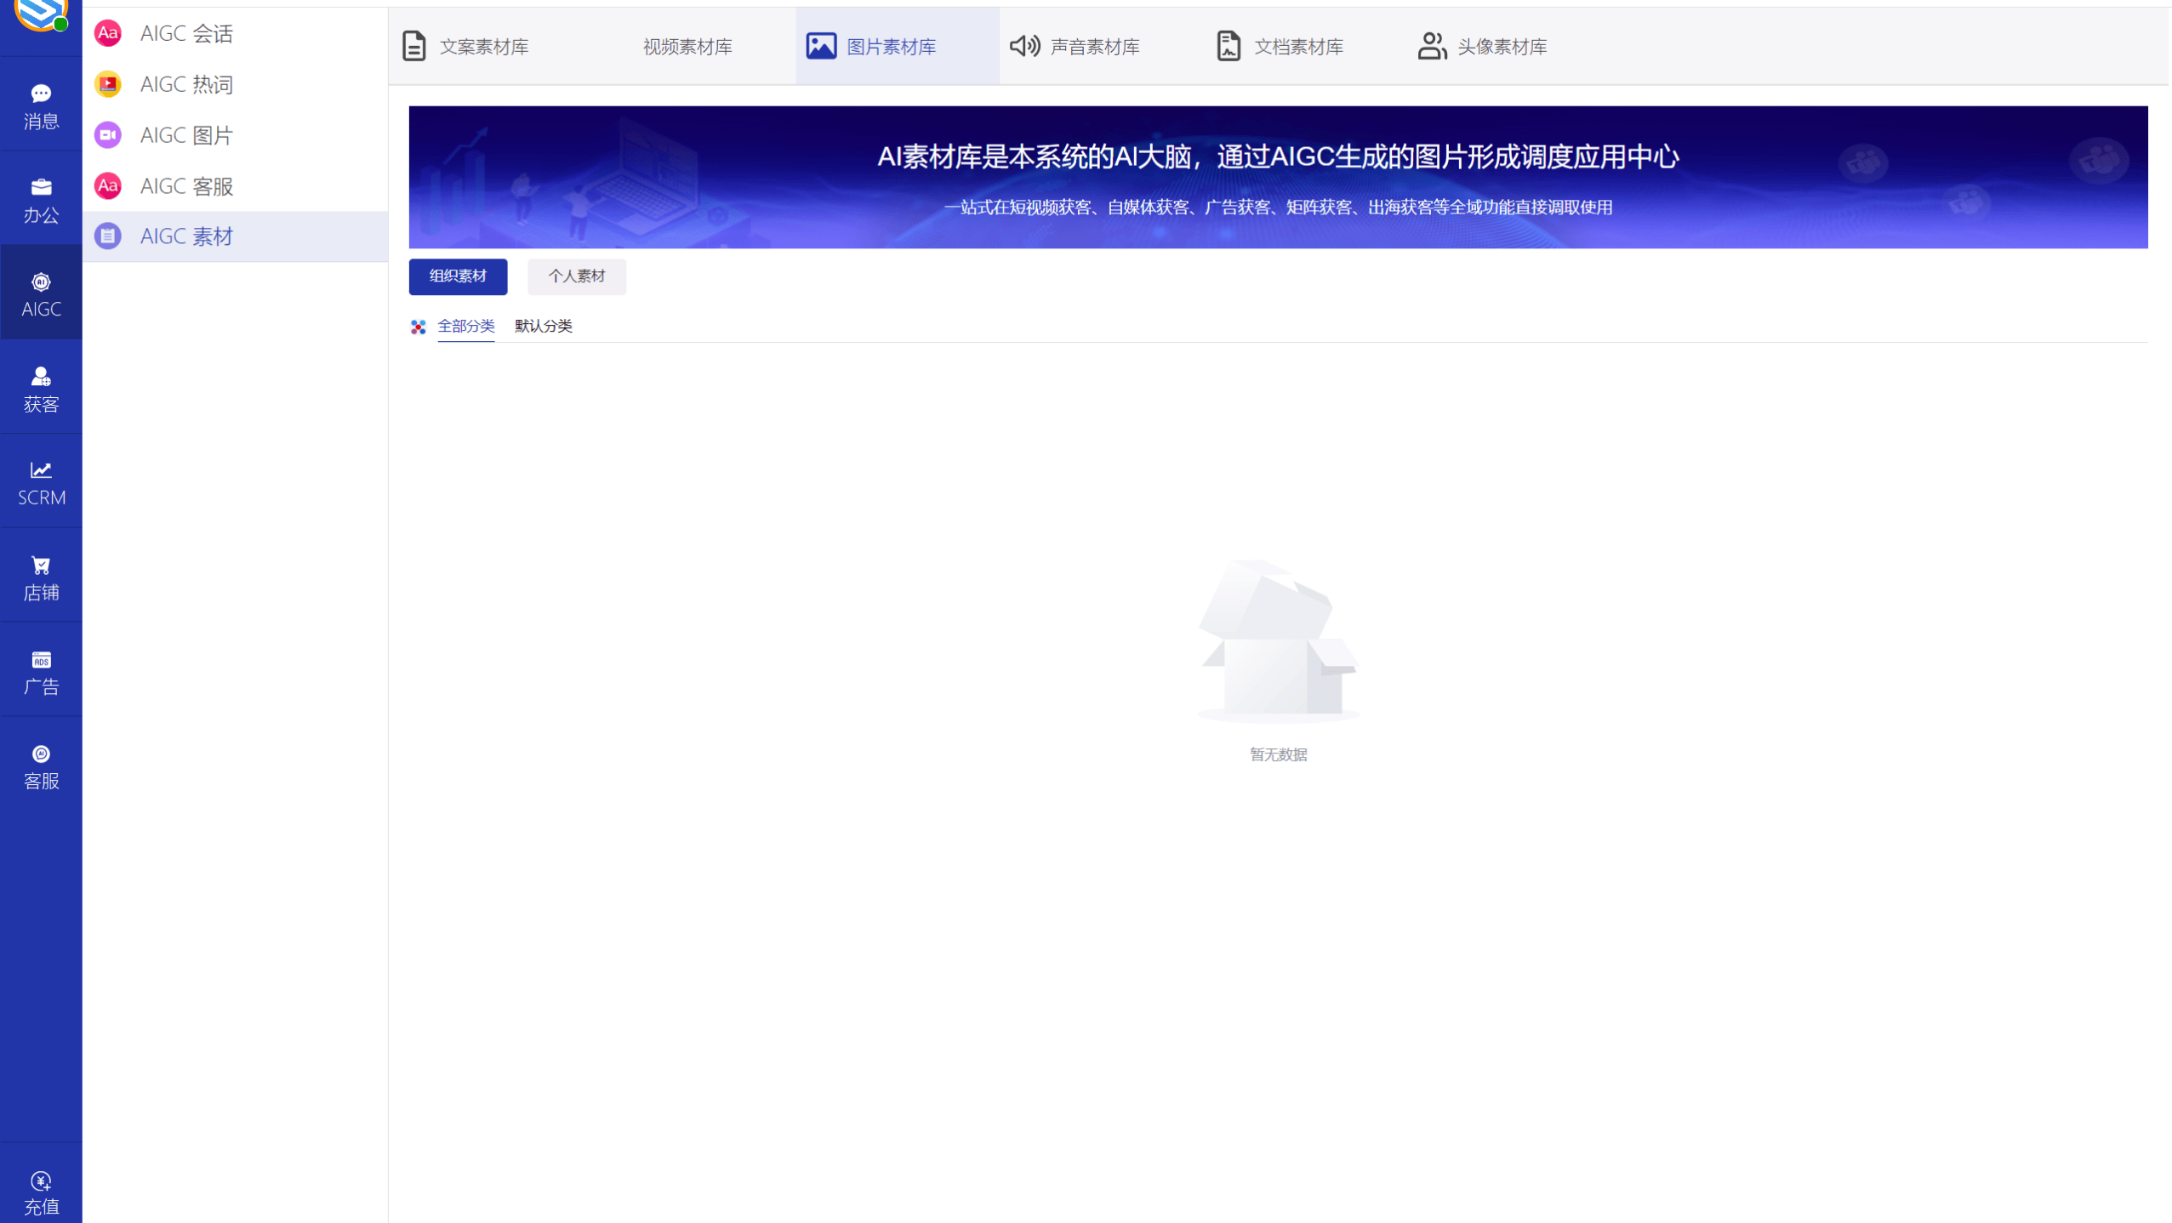Viewport: 2172px width, 1223px height.
Task: Open the 办公 office module icon
Action: (40, 200)
